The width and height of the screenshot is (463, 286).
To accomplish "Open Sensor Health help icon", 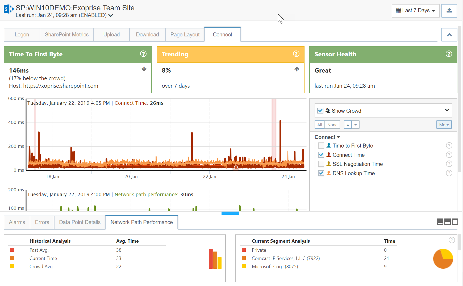I will click(x=449, y=54).
